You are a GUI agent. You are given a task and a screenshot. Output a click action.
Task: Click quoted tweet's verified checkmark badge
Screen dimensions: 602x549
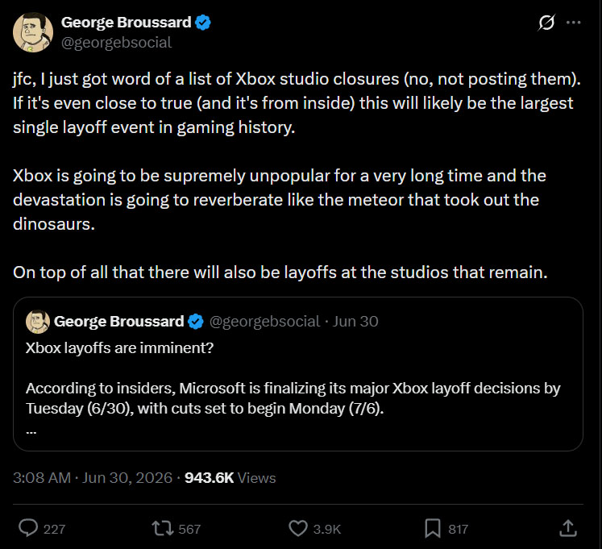coord(196,322)
